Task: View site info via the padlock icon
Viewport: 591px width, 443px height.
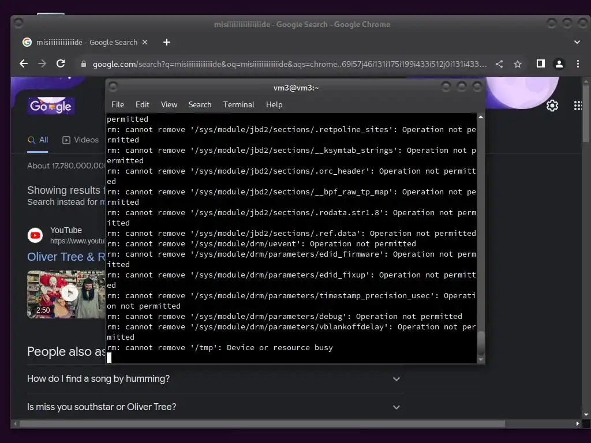Action: pyautogui.click(x=84, y=64)
